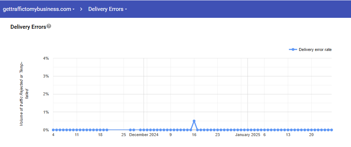The image size is (351, 147).
Task: Click the January 2025 x-axis label
Action: pyautogui.click(x=248, y=135)
